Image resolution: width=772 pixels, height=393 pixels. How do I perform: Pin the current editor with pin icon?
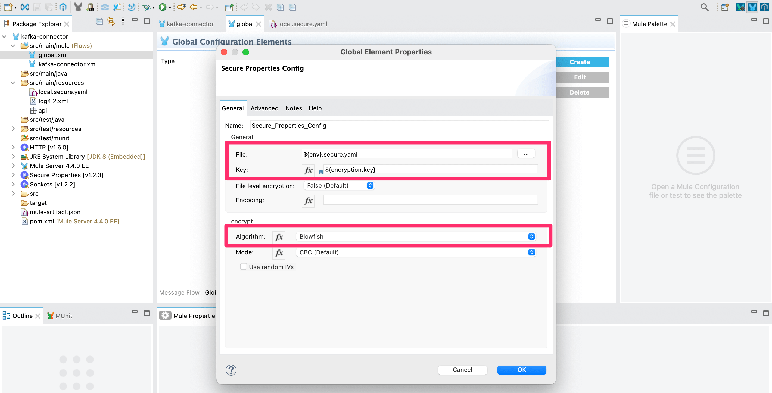click(x=229, y=7)
